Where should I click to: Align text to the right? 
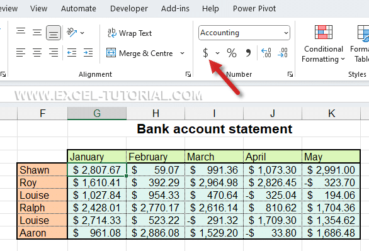click(x=54, y=52)
